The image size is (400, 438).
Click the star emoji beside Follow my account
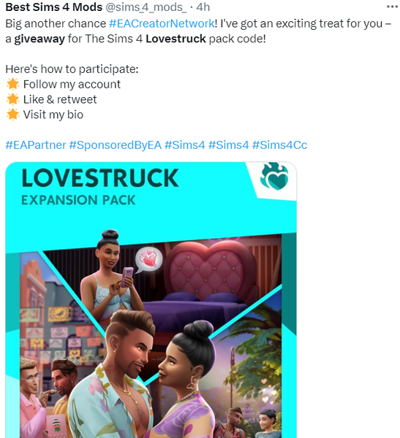12,84
